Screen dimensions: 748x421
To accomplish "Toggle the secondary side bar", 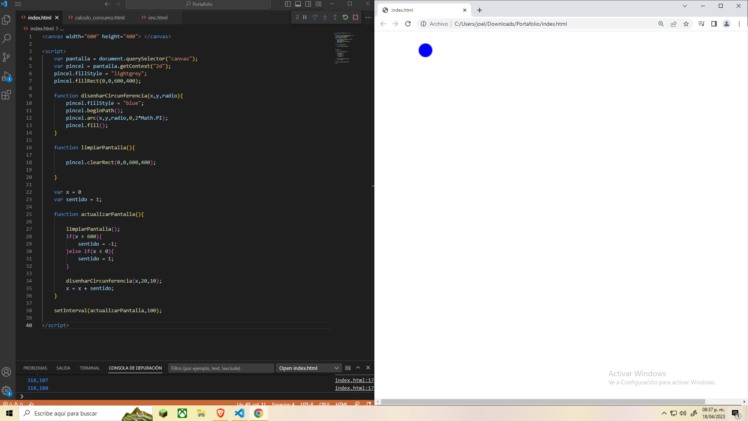I will [x=308, y=4].
